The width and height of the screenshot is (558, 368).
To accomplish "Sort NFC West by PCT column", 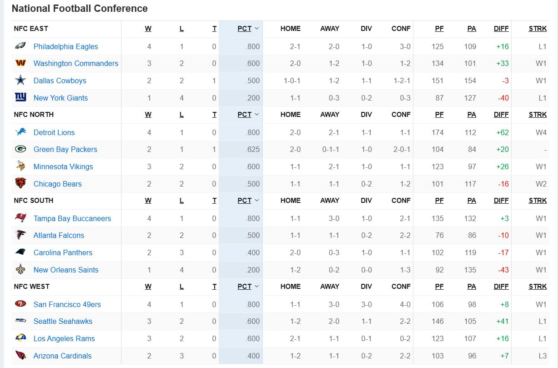I will pyautogui.click(x=245, y=287).
